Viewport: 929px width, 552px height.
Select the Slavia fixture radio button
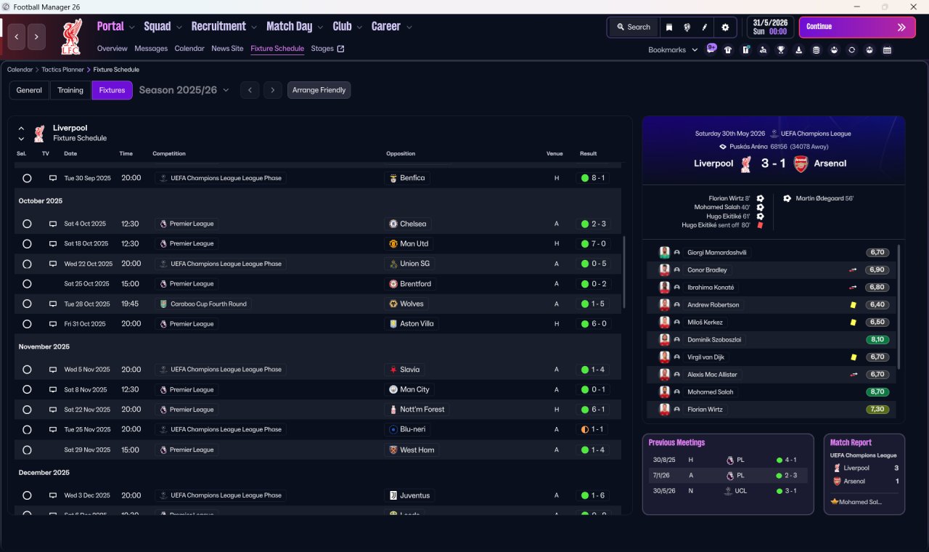(27, 370)
